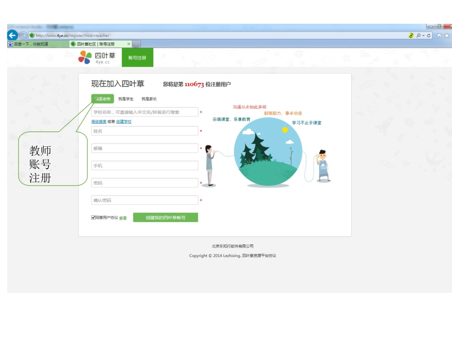
Task: Click the 现在加入四叶草 heading
Action: point(118,84)
